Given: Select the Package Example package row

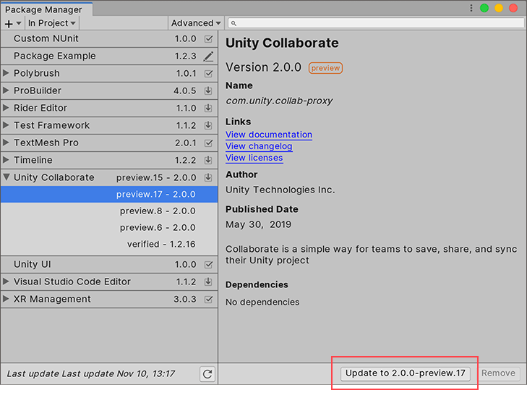Looking at the screenshot, I should click(x=109, y=56).
